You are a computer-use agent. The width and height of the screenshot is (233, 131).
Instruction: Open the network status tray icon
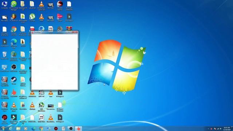(218, 129)
